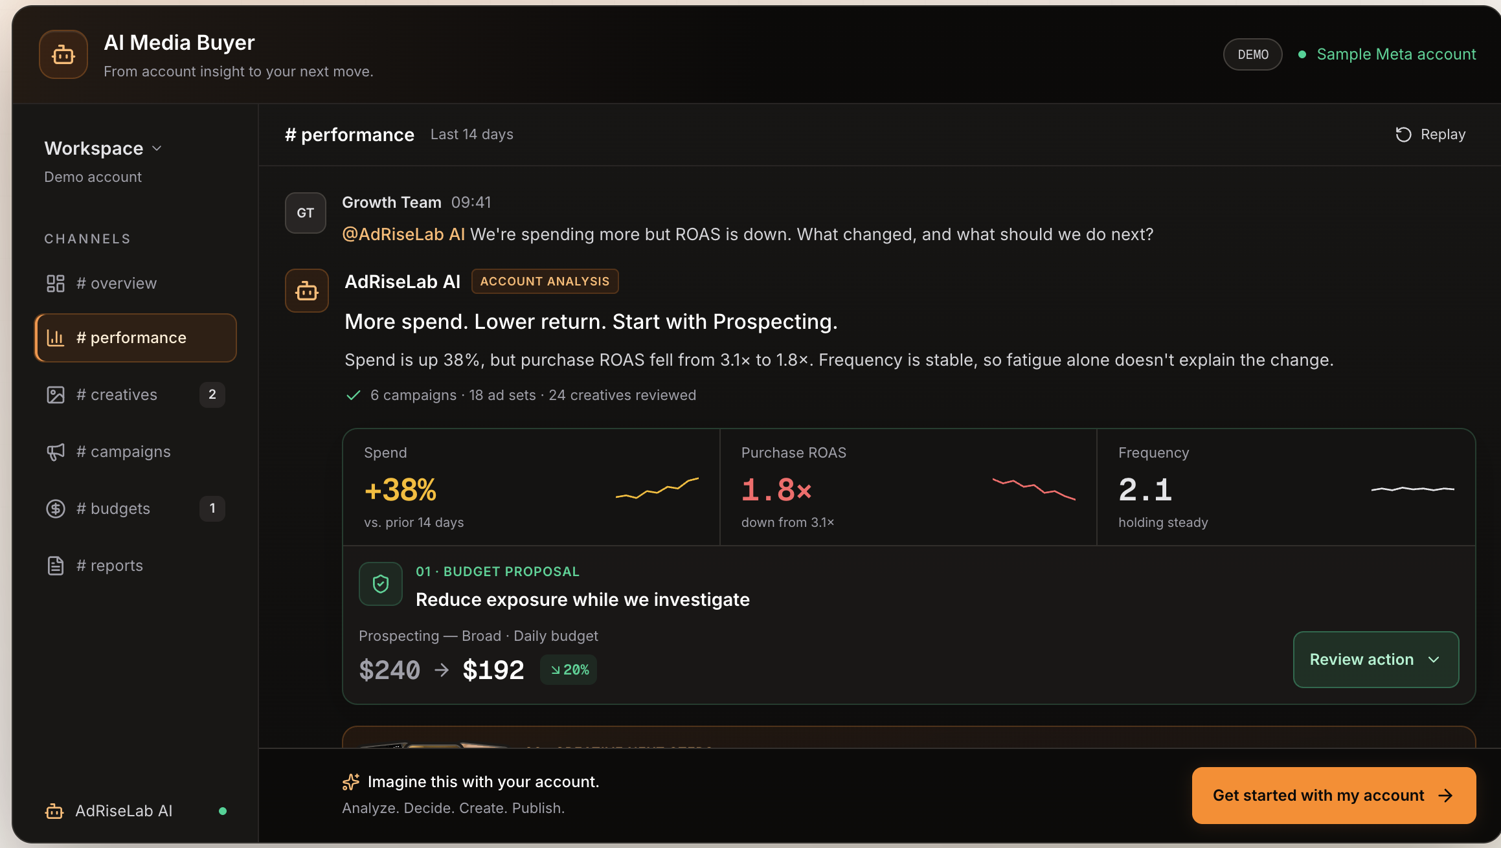Click the budgets unread badge 1
Image resolution: width=1501 pixels, height=848 pixels.
212,509
